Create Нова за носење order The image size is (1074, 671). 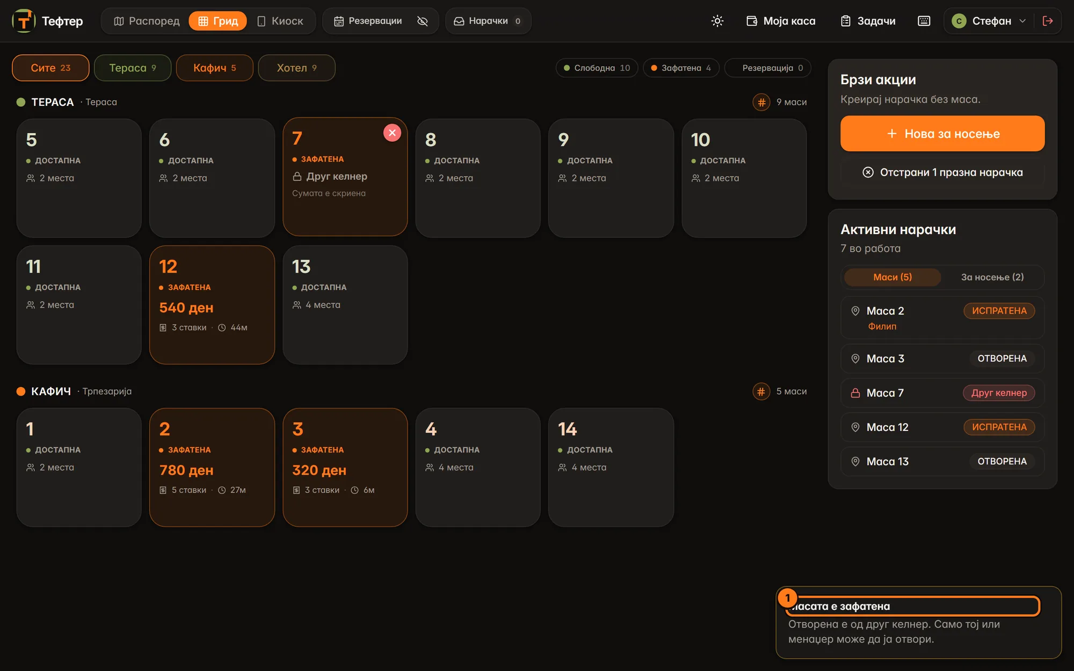[942, 134]
